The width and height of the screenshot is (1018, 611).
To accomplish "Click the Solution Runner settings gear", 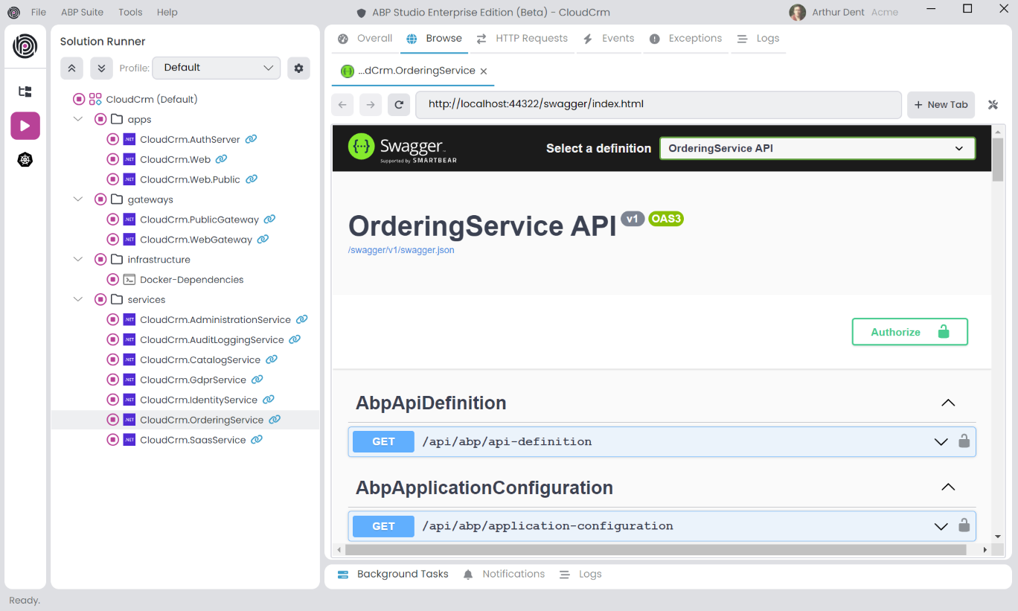I will point(298,68).
